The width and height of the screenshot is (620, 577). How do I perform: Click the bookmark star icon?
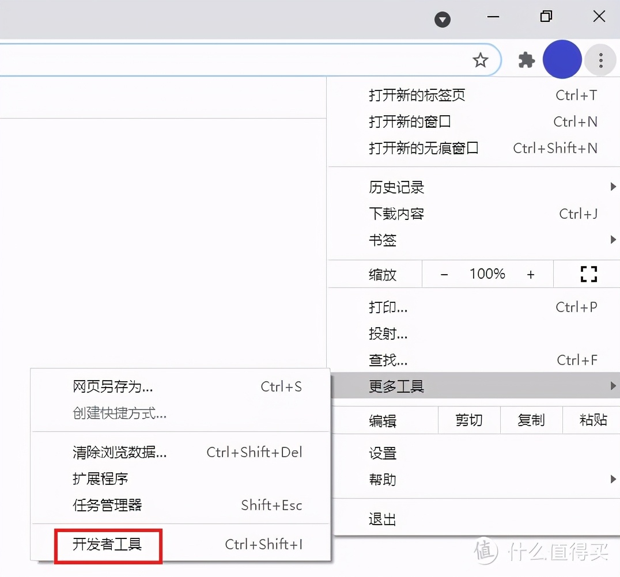coord(481,59)
